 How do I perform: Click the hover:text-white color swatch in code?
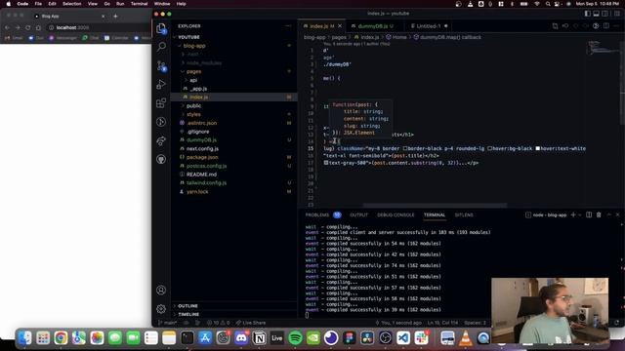(x=538, y=148)
